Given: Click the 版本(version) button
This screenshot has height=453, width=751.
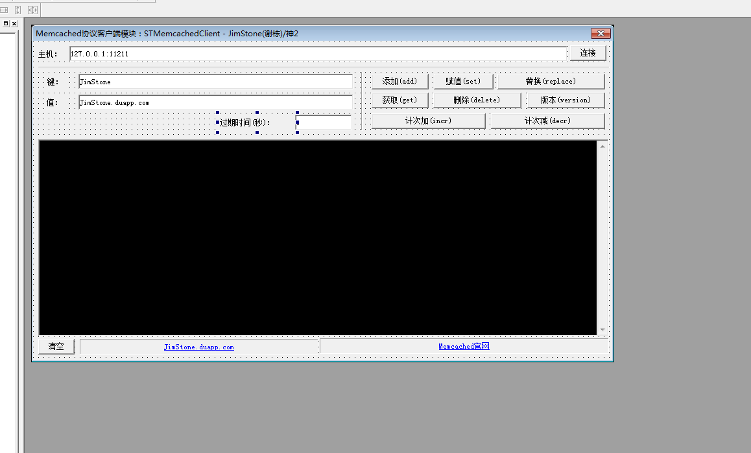Looking at the screenshot, I should point(565,100).
